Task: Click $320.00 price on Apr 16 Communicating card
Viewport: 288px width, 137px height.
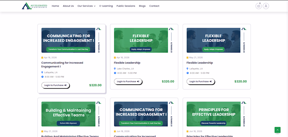Action: point(95,85)
